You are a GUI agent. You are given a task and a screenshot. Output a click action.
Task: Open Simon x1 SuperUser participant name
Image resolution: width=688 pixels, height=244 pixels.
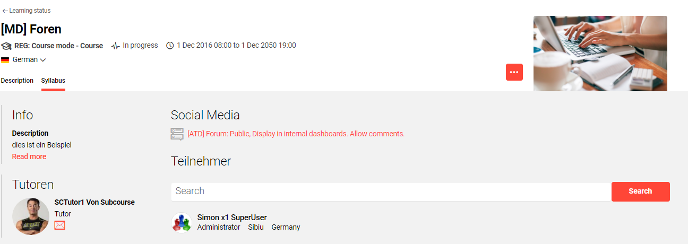pos(232,217)
